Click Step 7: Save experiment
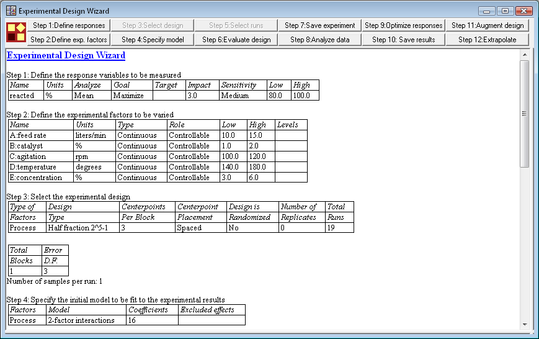Screen dimensions: 539x339 319,25
